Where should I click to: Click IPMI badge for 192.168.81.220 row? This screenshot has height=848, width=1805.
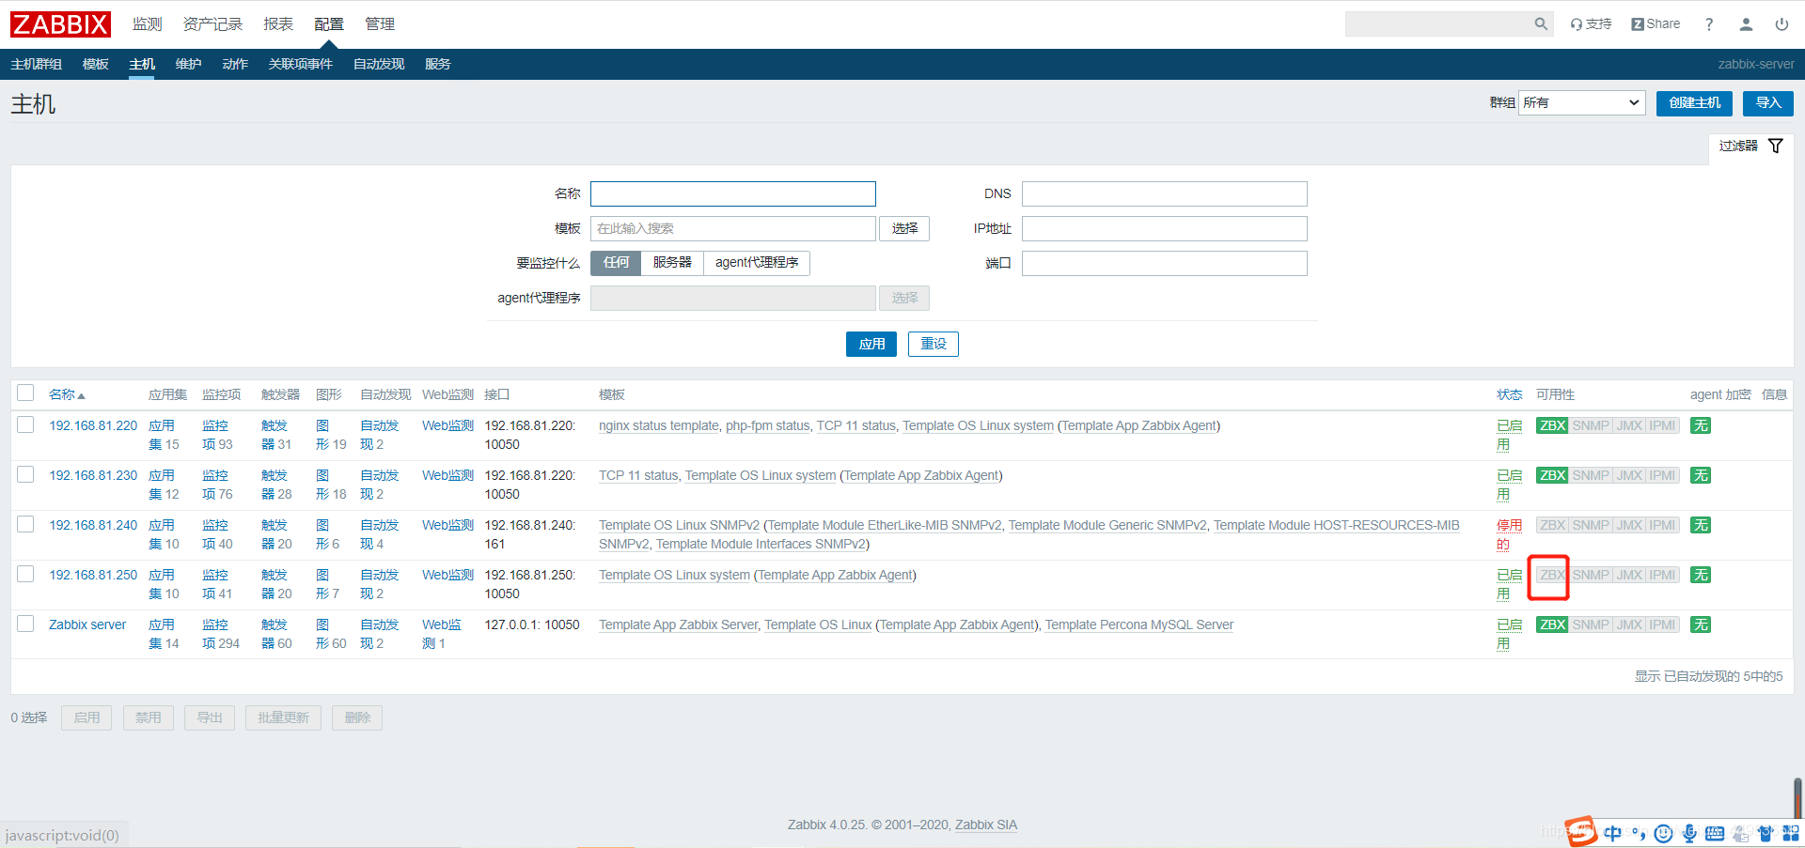pyautogui.click(x=1662, y=425)
